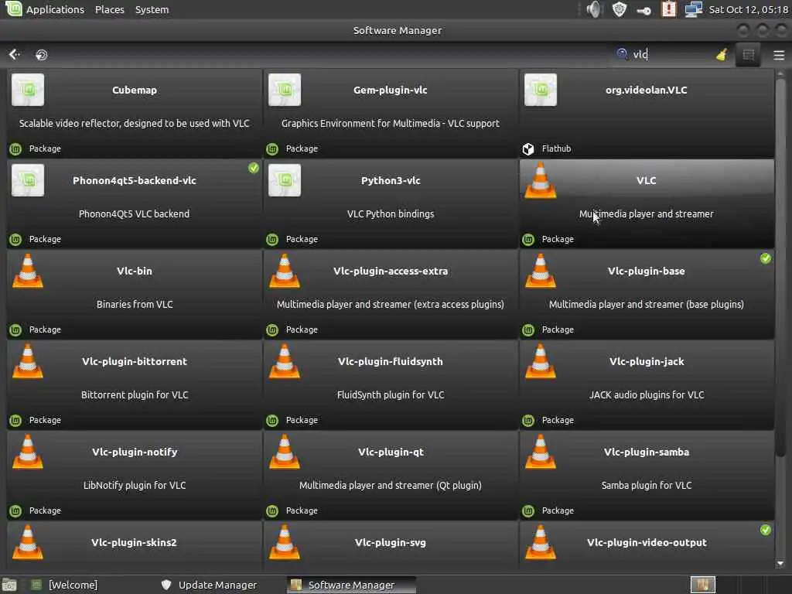Click inside the search field containing vlc
The height and width of the screenshot is (594, 792).
672,55
